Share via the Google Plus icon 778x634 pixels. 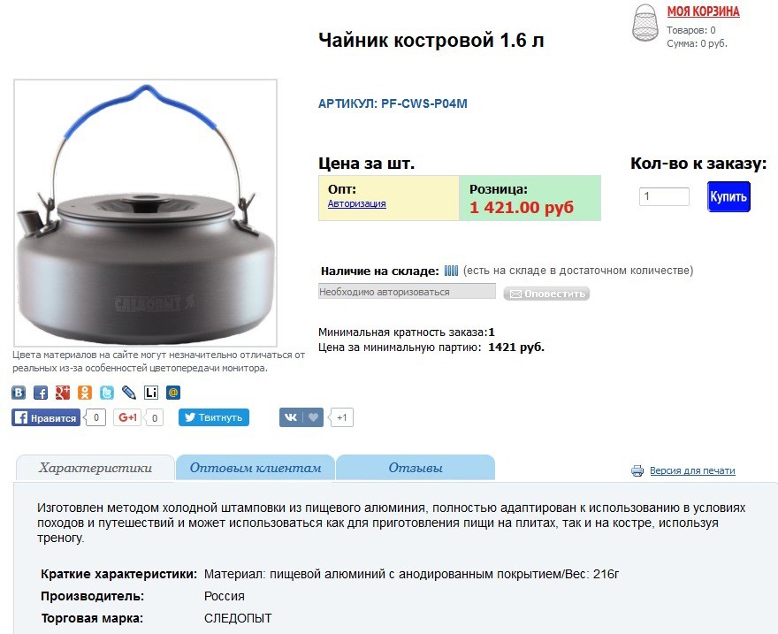tap(63, 393)
